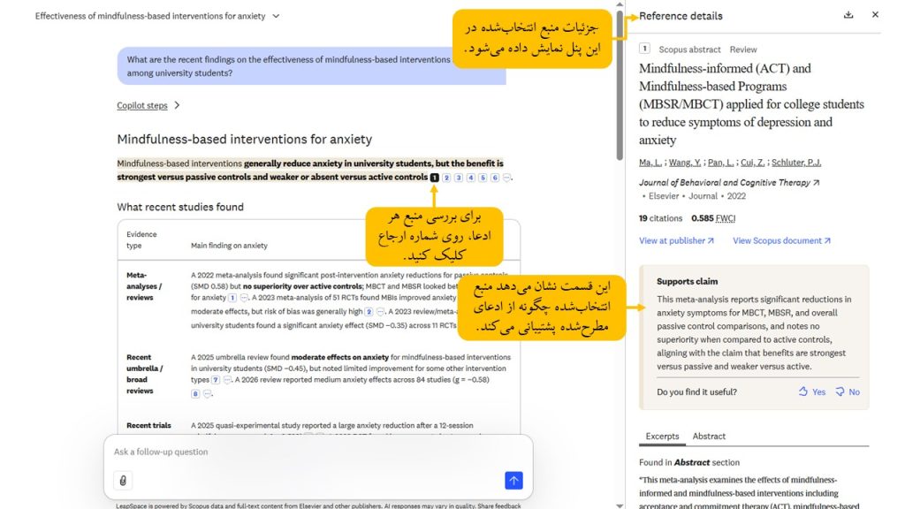This screenshot has width=905, height=509.
Task: Click the 'Main finding on anxiety' header
Action: [229, 246]
